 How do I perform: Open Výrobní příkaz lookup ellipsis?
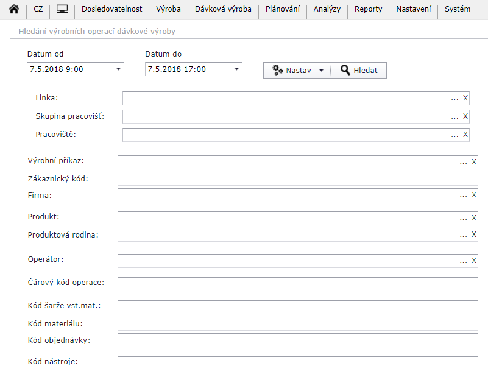[464, 162]
